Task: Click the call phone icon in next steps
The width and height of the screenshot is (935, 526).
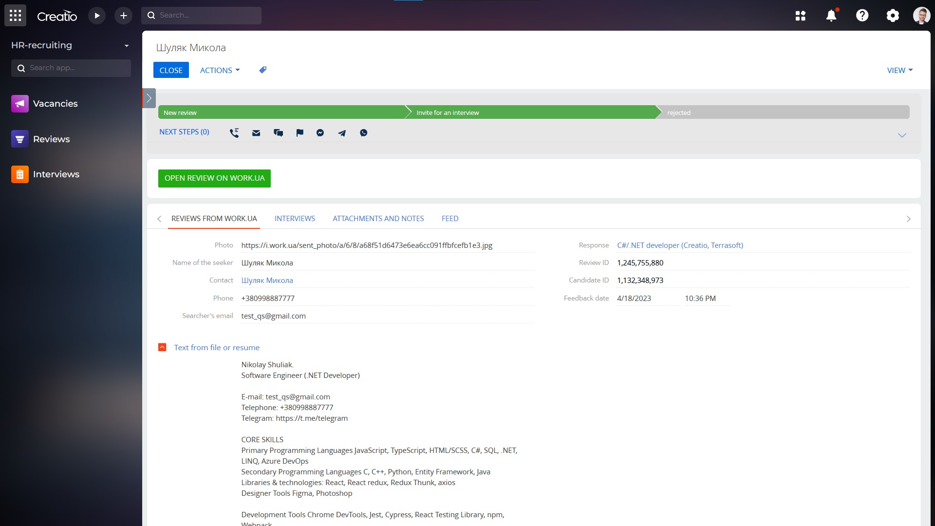Action: [234, 132]
